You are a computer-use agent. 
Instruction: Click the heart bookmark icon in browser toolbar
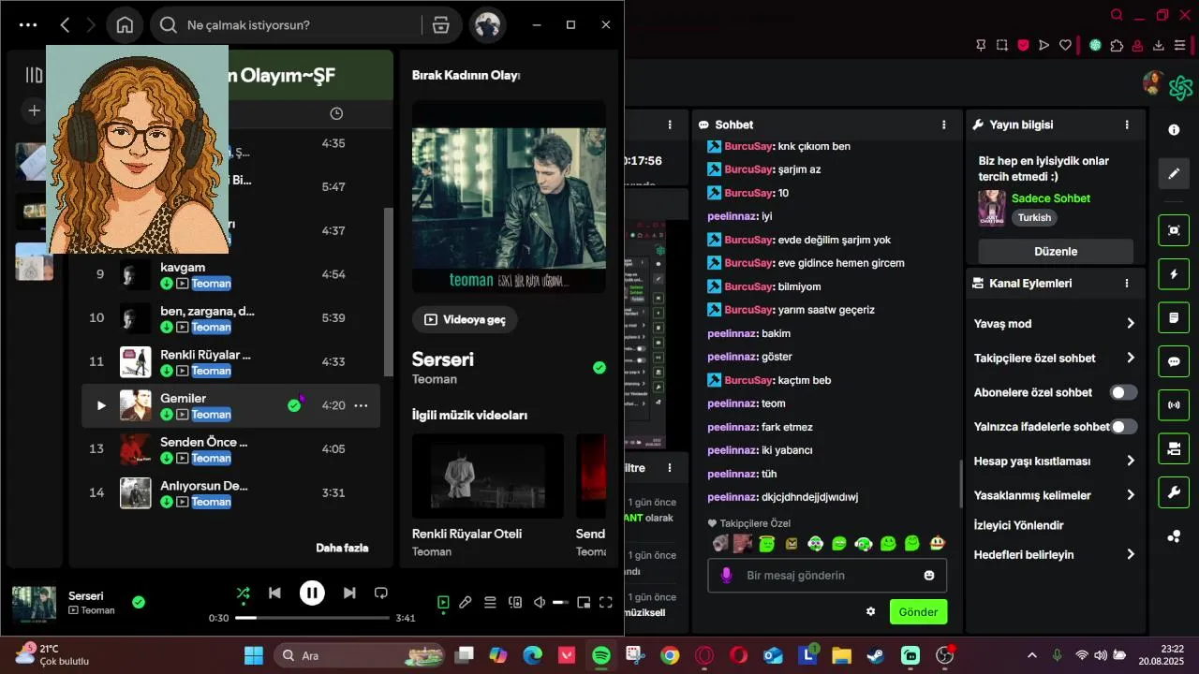click(1065, 45)
